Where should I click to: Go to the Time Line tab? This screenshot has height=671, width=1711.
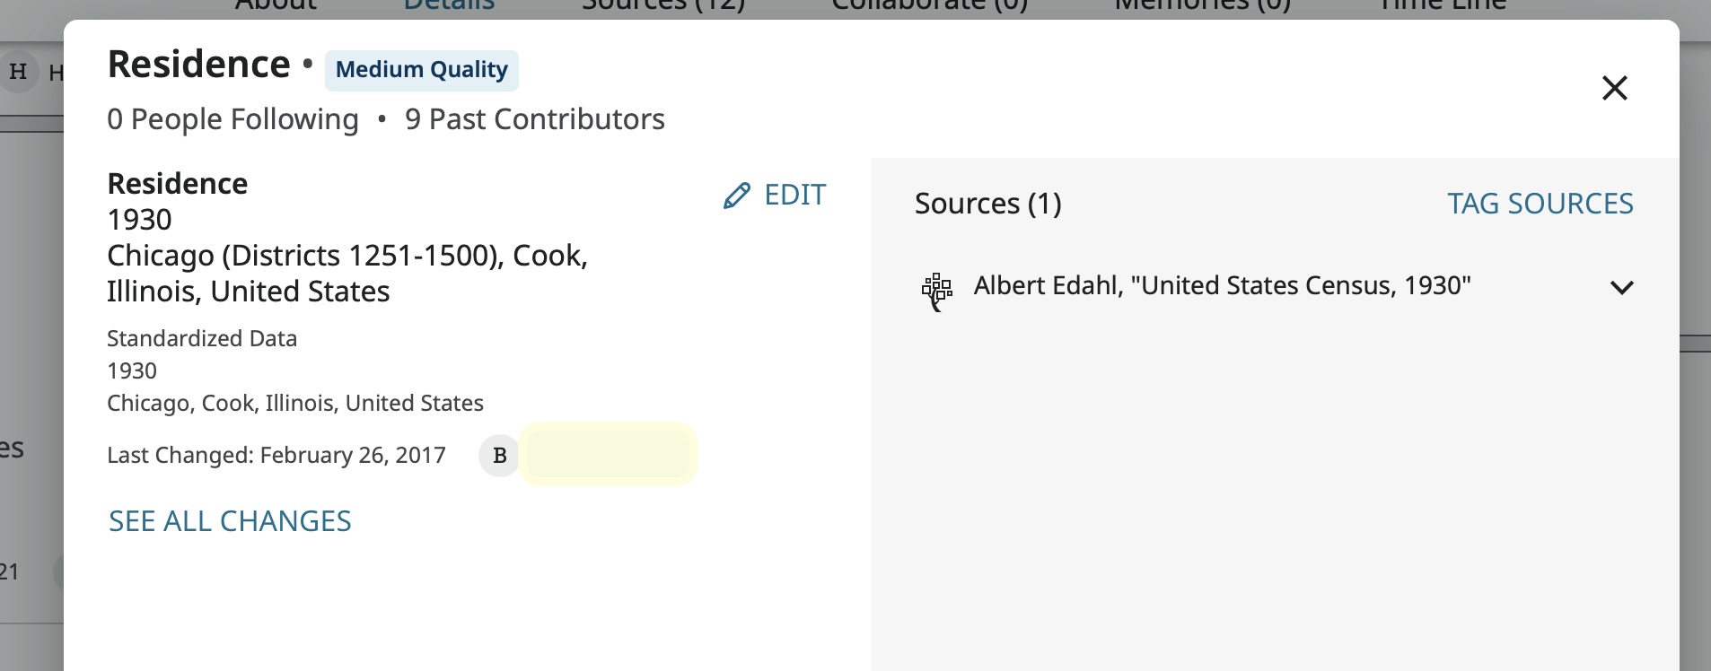(x=1443, y=5)
